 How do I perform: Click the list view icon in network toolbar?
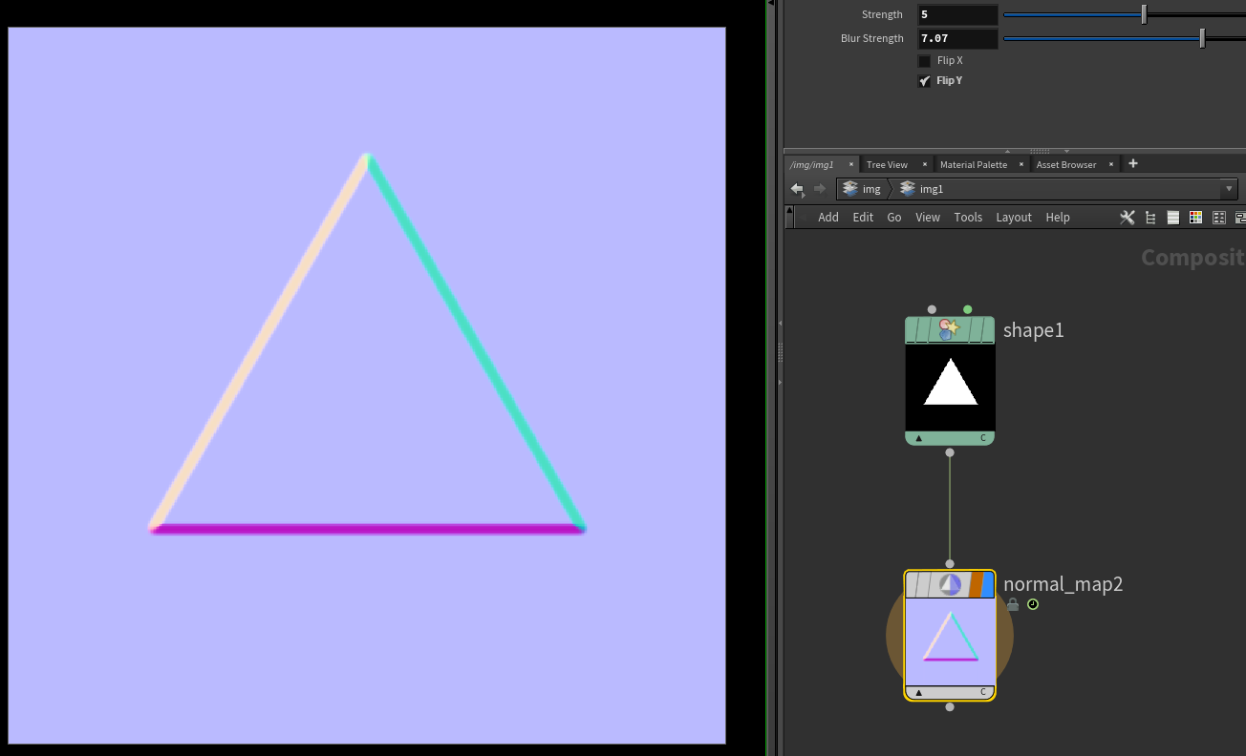point(1172,218)
